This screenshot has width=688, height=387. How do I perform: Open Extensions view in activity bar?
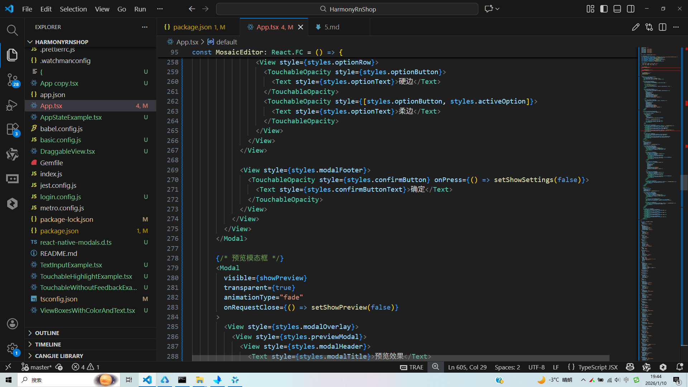[12, 129]
